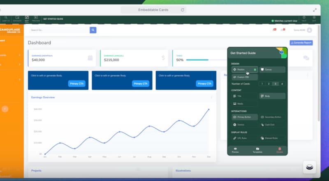Open Element Rules display setting
The width and height of the screenshot is (329, 181).
[x=272, y=138]
